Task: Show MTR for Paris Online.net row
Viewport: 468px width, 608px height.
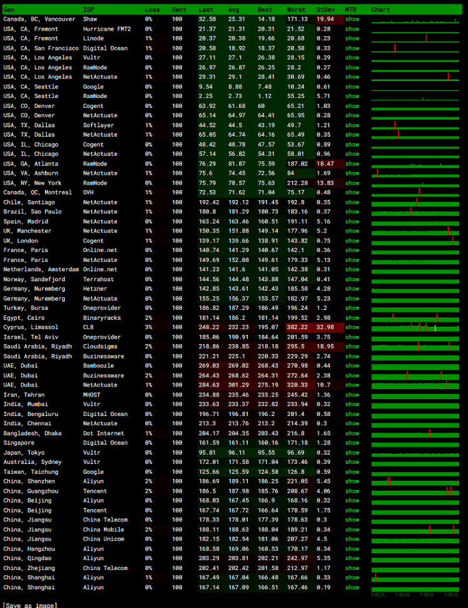Action: 352,250
